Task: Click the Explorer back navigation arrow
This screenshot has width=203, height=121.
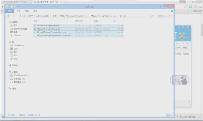Action: tap(9, 16)
